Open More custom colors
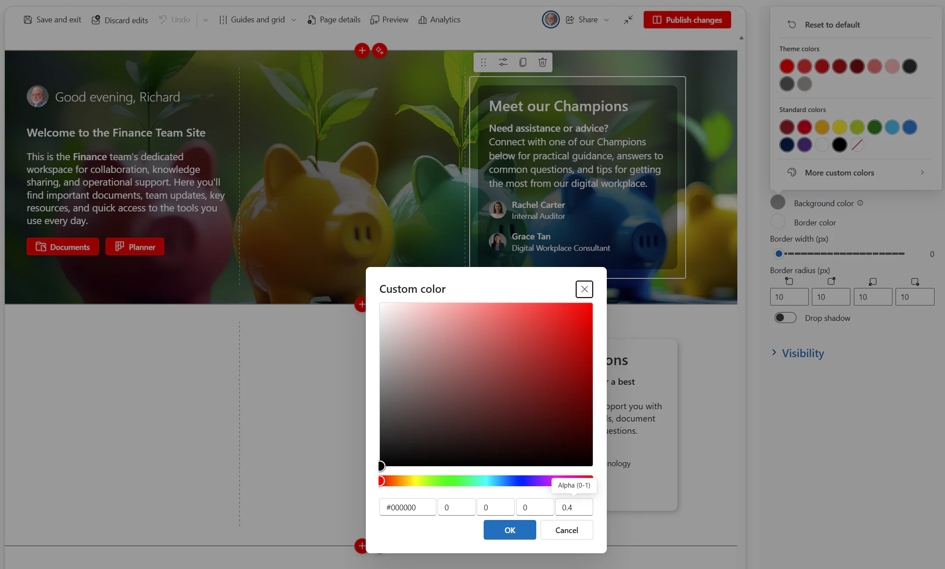The image size is (945, 569). click(x=856, y=173)
